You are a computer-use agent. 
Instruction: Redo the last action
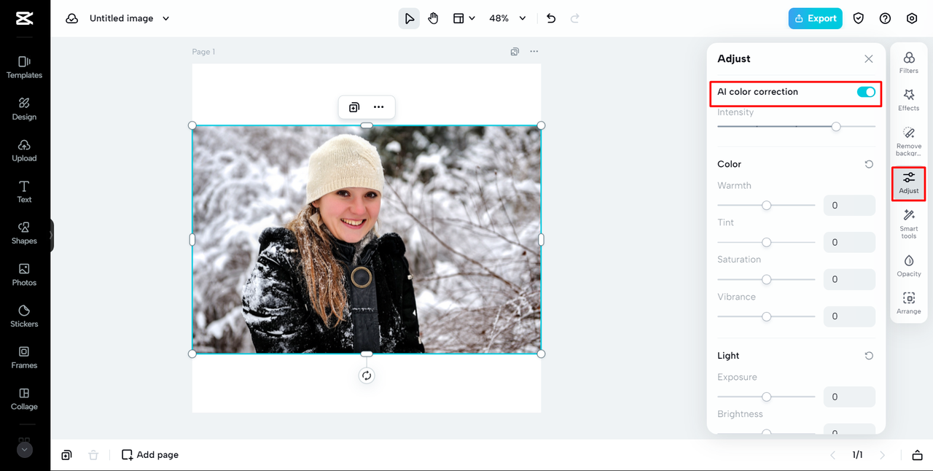pos(574,18)
